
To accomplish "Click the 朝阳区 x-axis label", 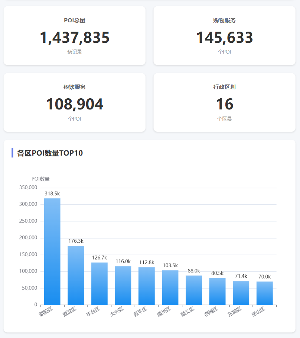I will pos(46,312).
